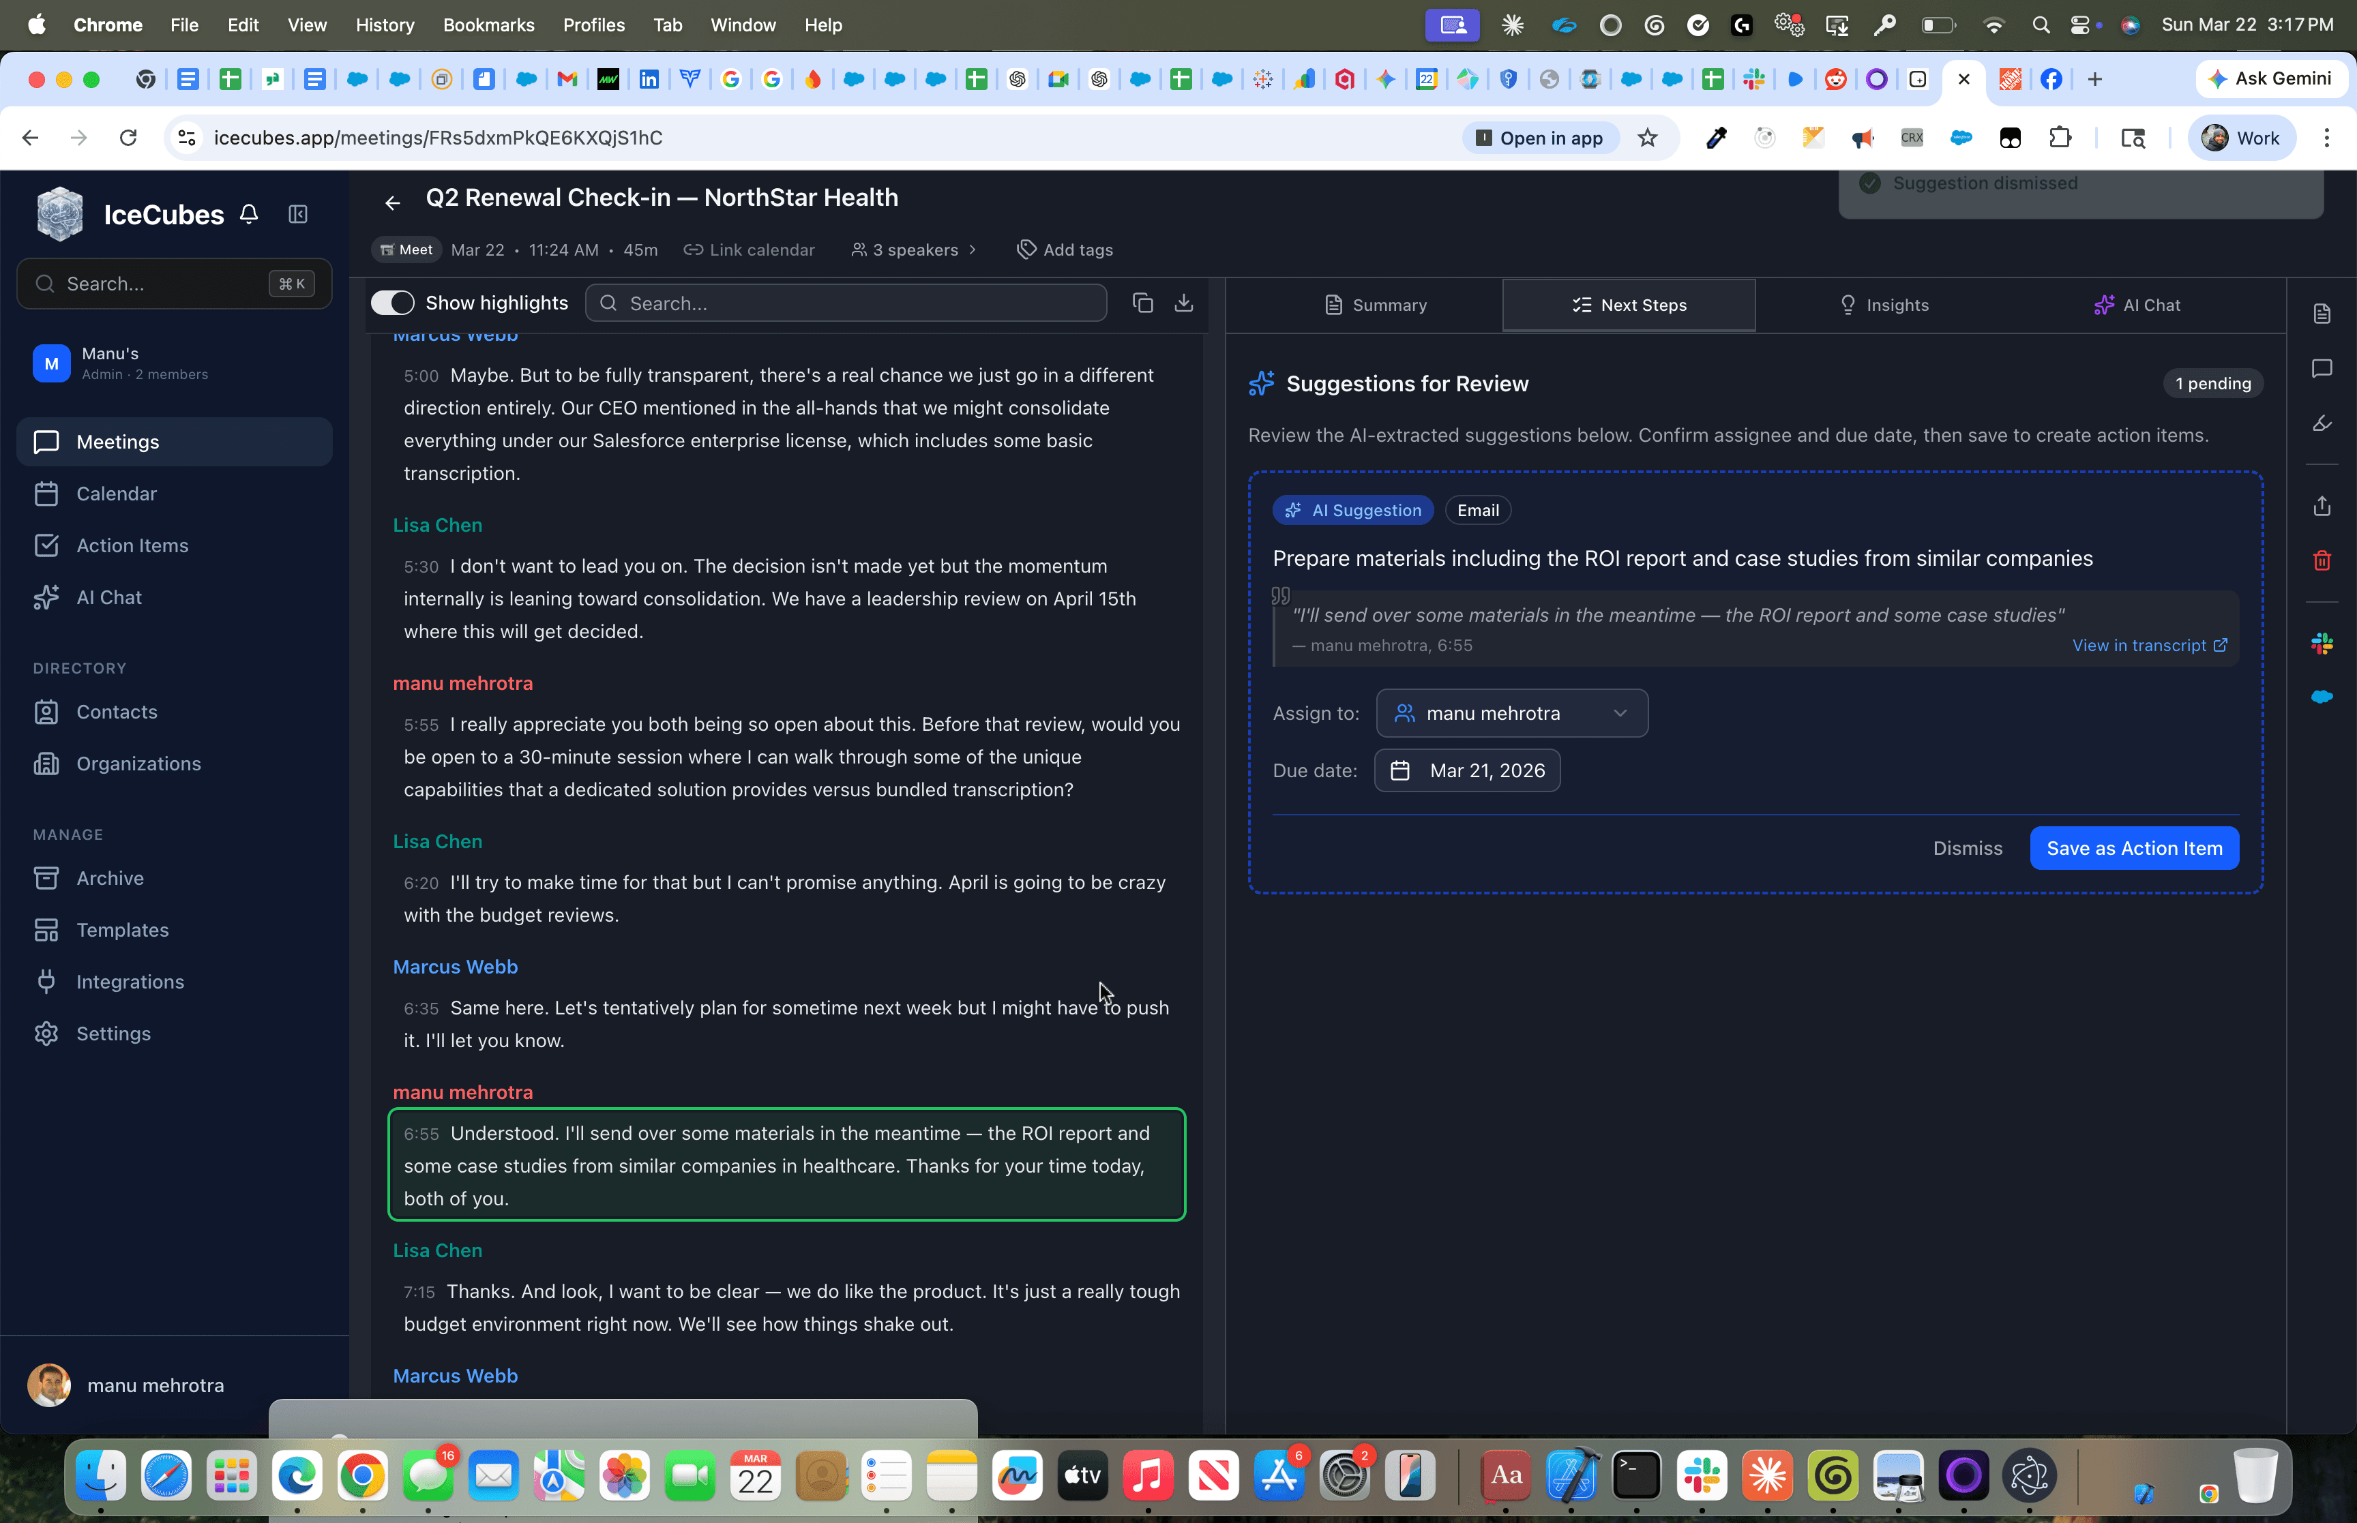Disable the Show highlights toggle
The width and height of the screenshot is (2357, 1523).
393,301
